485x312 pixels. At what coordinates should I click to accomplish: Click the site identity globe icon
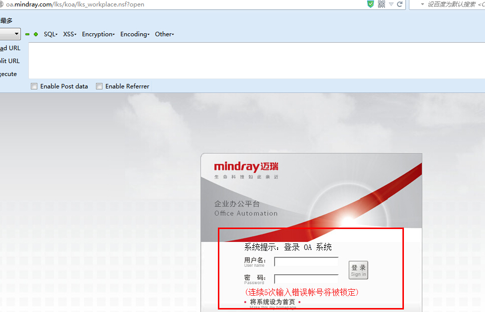click(1, 4)
